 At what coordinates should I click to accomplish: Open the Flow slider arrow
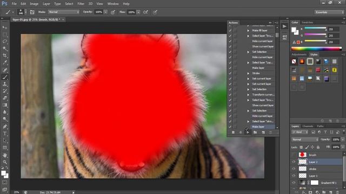[138, 12]
